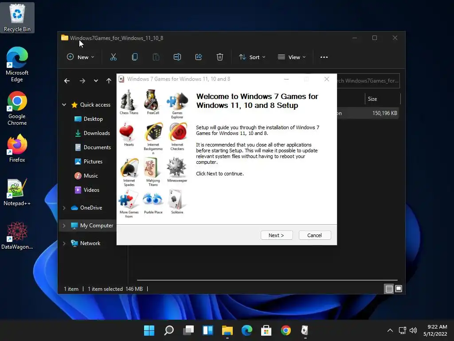Click the Chess Titans icon in setup
Image resolution: width=454 pixels, height=341 pixels.
128,100
